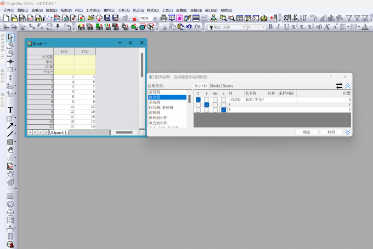Select 柱状图/条形图 in the plot type list
Screen dimensions: 373x249
167,107
